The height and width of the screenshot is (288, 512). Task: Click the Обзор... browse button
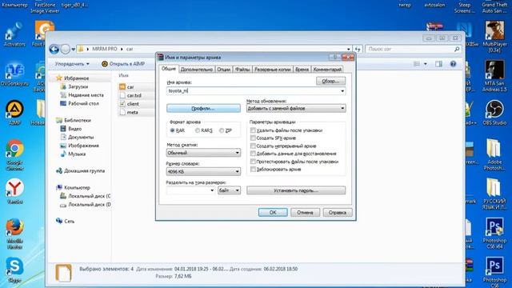330,81
